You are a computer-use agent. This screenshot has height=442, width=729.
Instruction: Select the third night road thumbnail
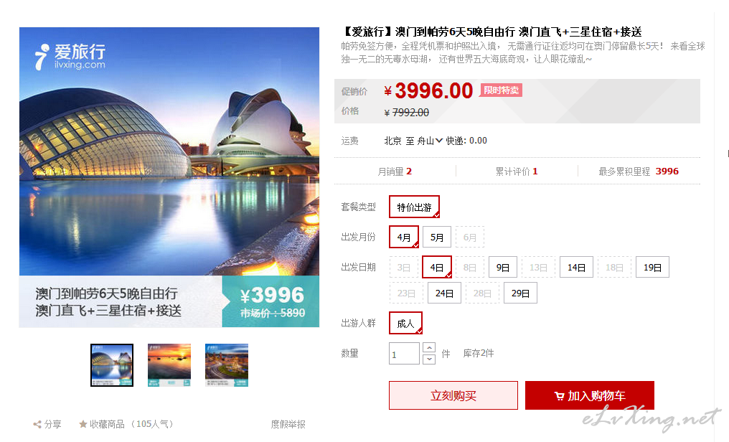[x=227, y=365]
